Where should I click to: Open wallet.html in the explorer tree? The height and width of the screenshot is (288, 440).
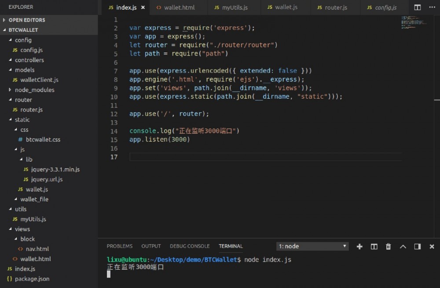tap(49, 259)
